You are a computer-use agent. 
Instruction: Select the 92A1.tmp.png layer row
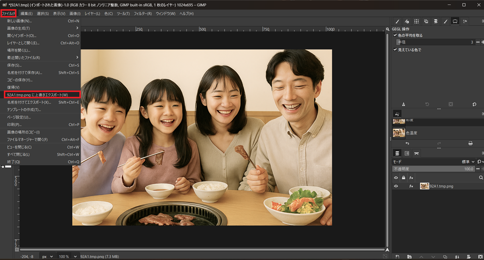pyautogui.click(x=438, y=186)
